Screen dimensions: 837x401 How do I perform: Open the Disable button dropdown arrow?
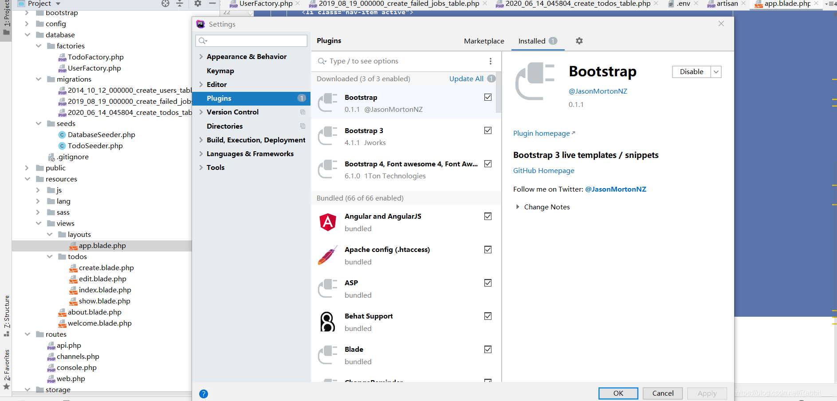tap(716, 72)
